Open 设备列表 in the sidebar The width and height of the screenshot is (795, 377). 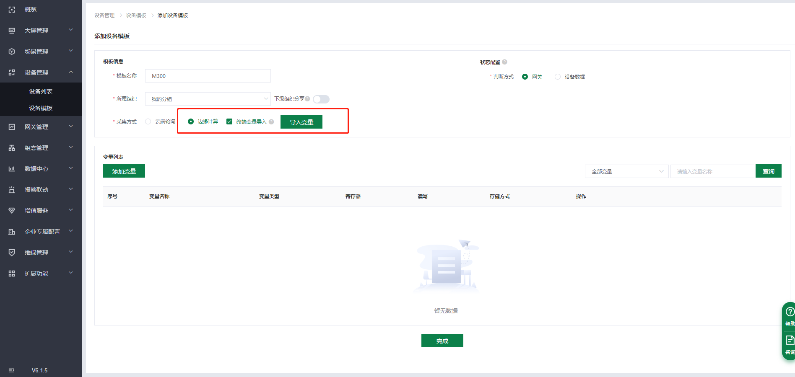tap(41, 91)
